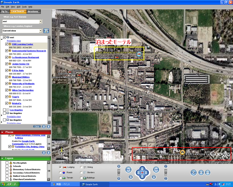Pan the map right with arrow

146,173
